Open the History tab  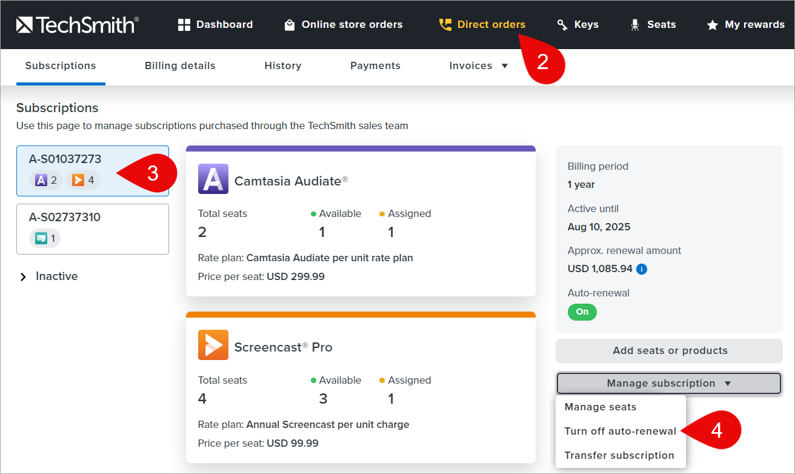(282, 66)
